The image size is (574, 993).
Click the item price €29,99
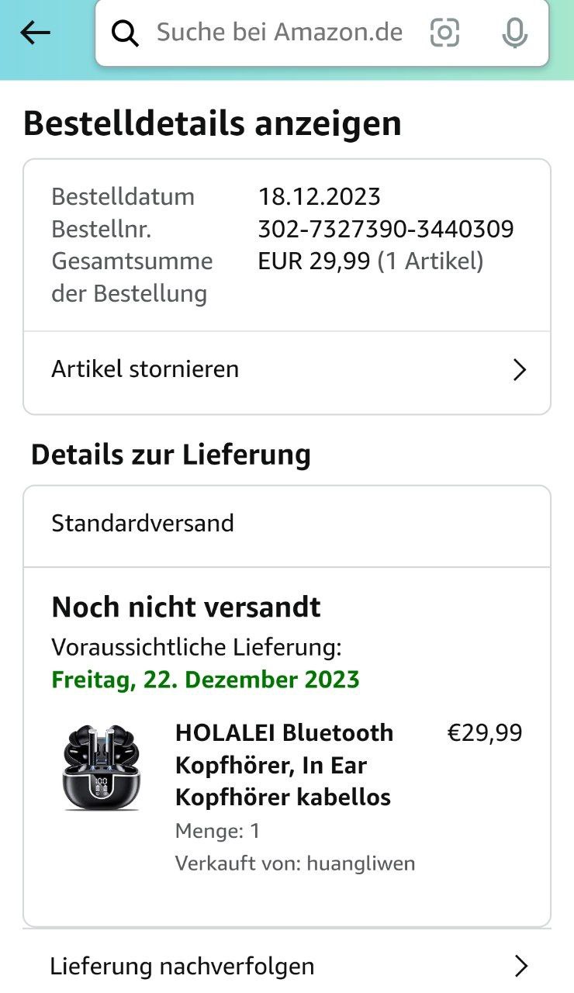coord(485,733)
